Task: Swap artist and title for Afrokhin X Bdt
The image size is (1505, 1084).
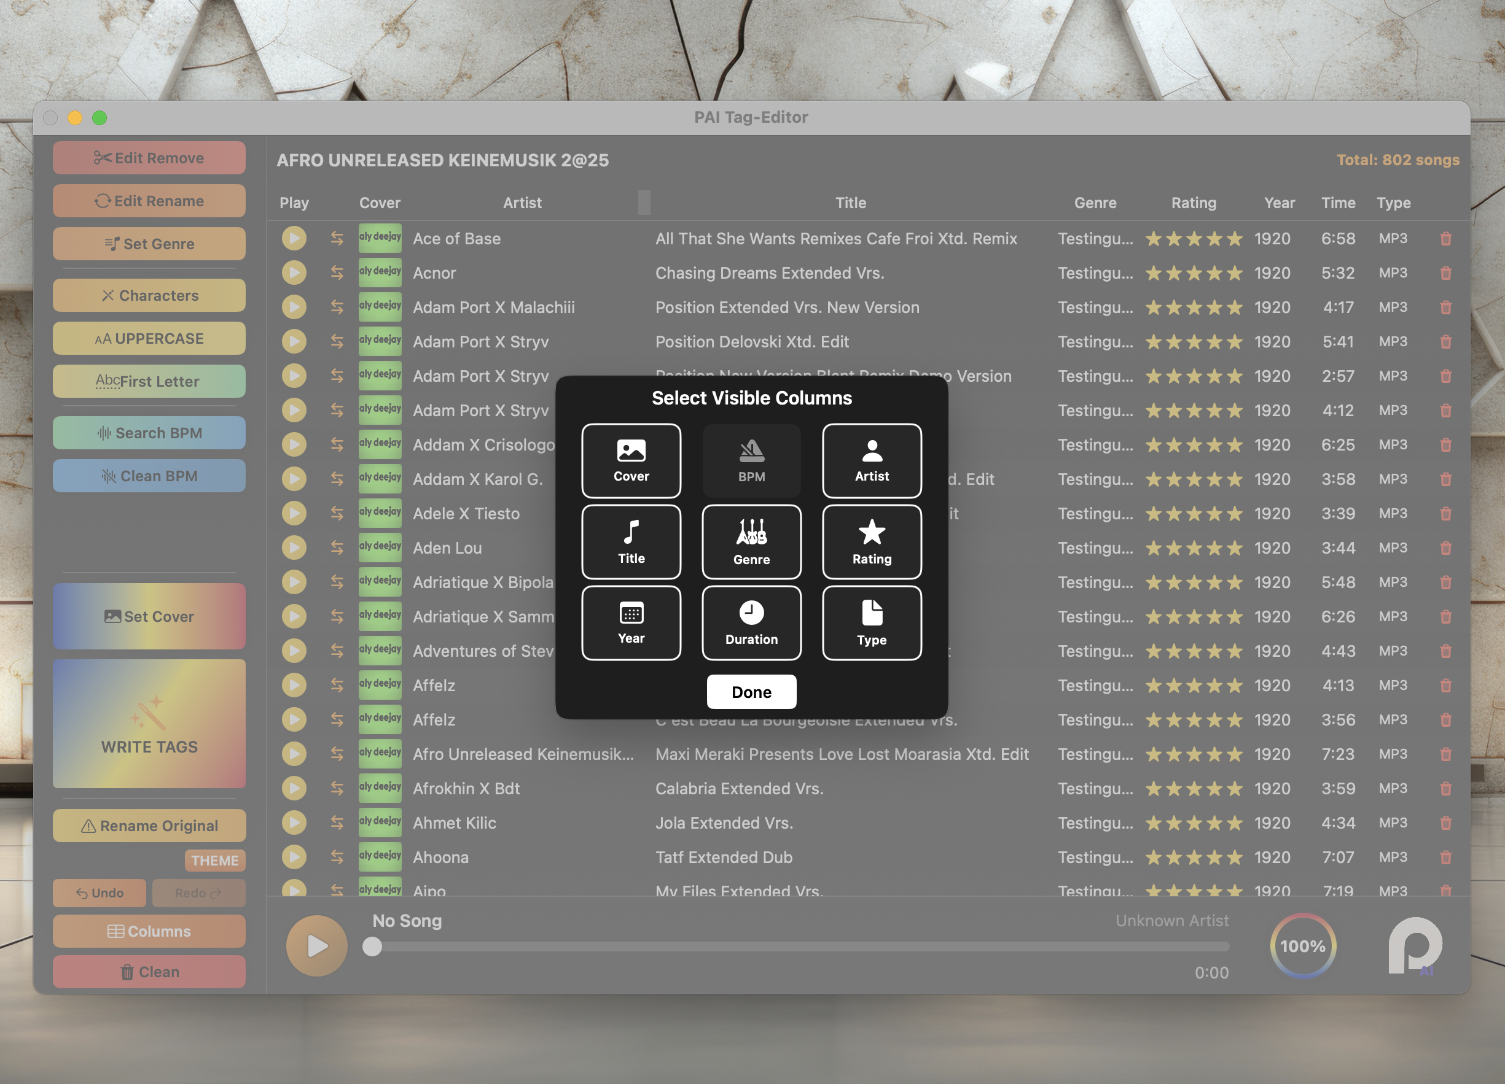Action: (337, 788)
